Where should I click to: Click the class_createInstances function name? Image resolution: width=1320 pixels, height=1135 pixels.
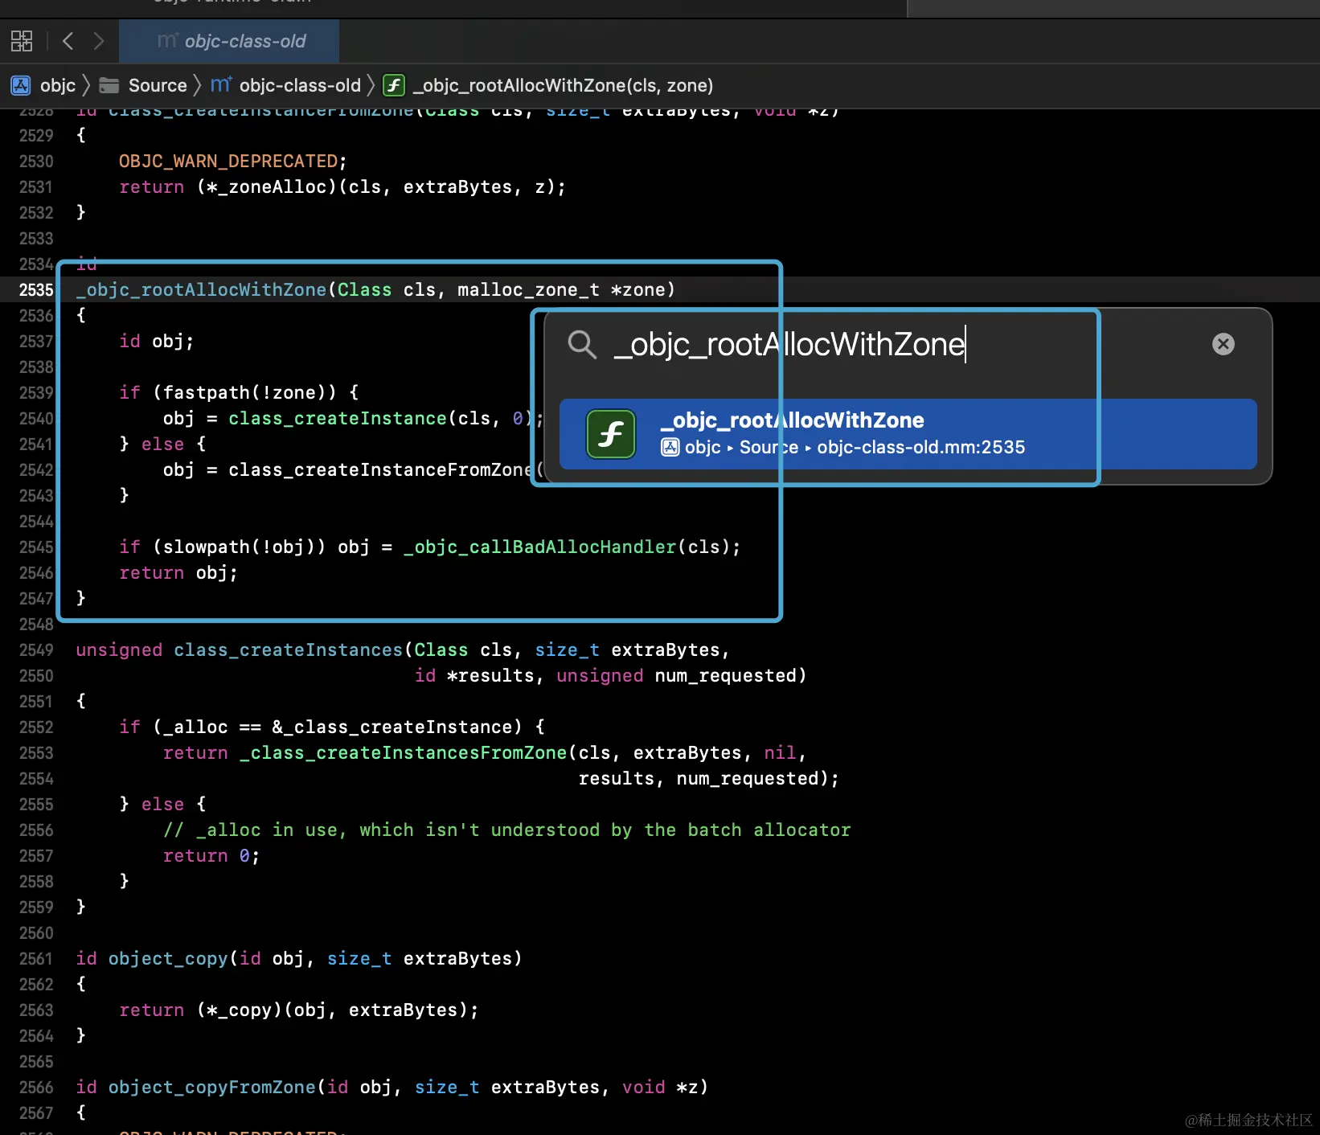point(288,650)
